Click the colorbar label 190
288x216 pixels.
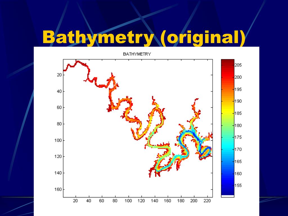238,101
